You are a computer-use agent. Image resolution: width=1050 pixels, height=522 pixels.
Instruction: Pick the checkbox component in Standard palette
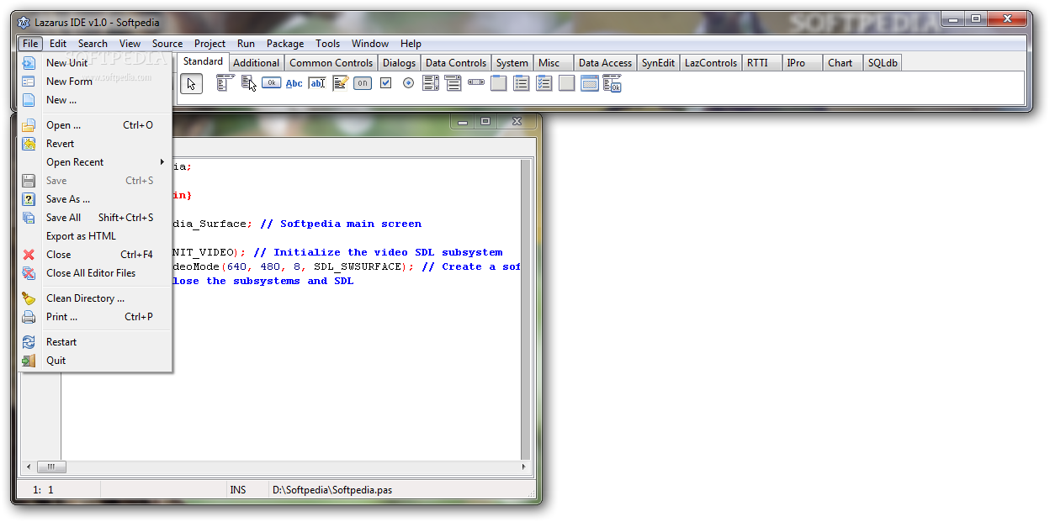click(x=385, y=83)
